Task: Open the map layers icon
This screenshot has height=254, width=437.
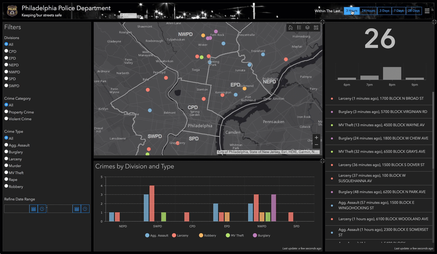Action: coord(307,28)
